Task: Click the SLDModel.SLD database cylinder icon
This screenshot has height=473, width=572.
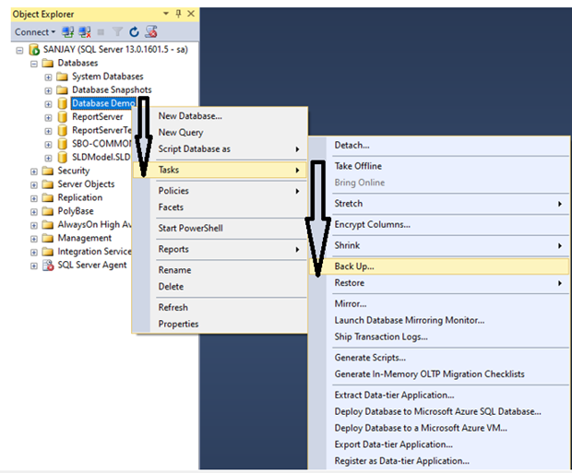Action: pos(63,158)
